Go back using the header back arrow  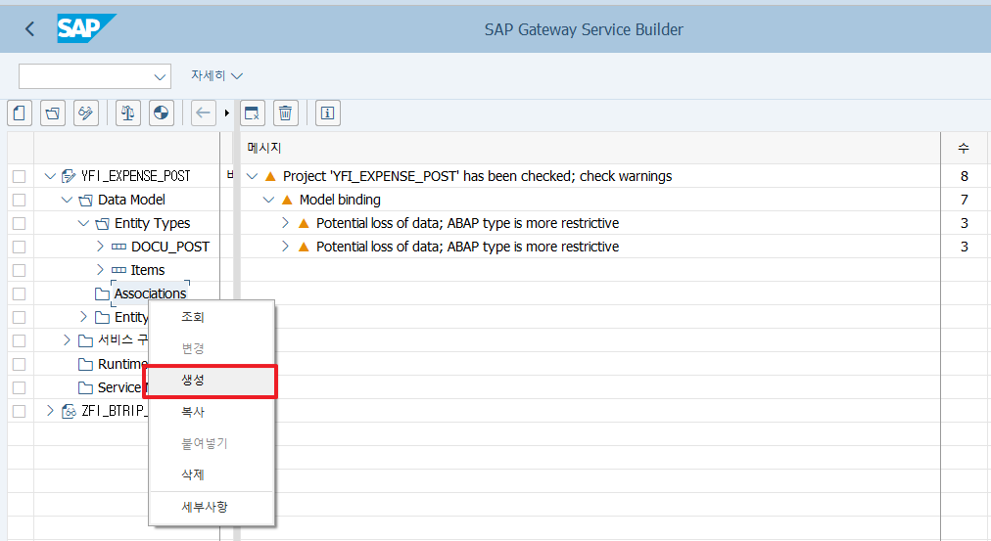tap(29, 29)
